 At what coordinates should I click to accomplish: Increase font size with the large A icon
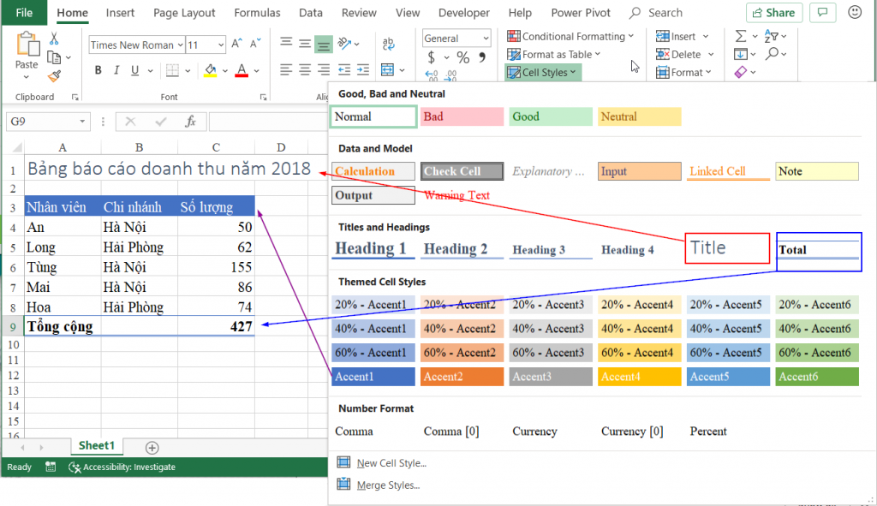click(x=236, y=45)
